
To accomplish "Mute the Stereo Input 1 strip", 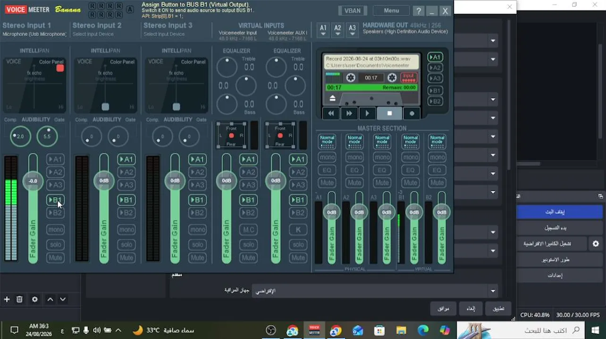I will [x=55, y=258].
